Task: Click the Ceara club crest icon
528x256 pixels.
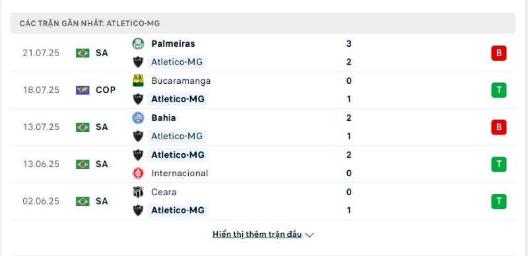Action: (x=138, y=192)
